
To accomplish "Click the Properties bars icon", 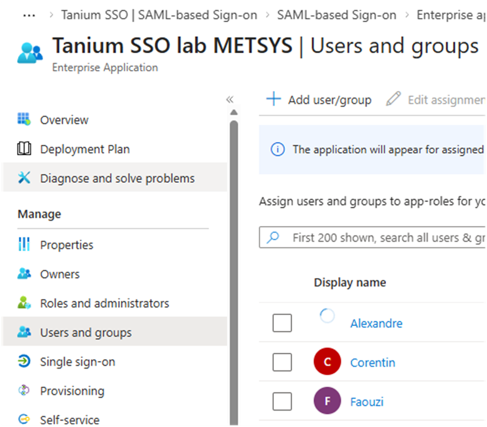I will coord(24,245).
